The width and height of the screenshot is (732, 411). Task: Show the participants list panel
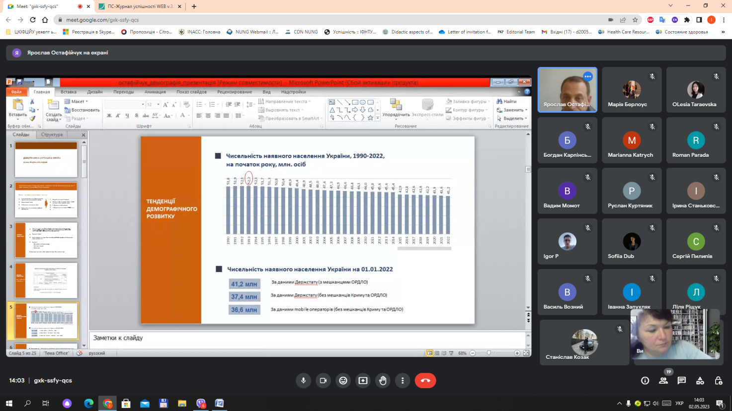click(x=663, y=381)
